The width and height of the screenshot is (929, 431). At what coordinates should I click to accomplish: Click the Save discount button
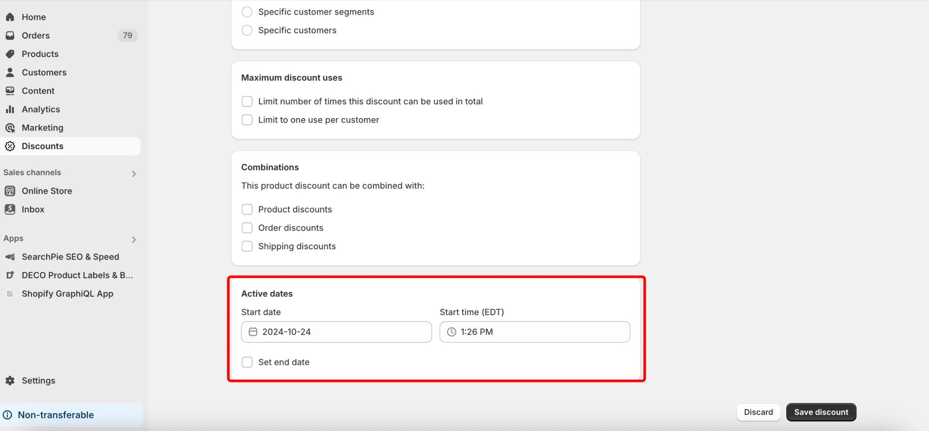click(x=821, y=412)
